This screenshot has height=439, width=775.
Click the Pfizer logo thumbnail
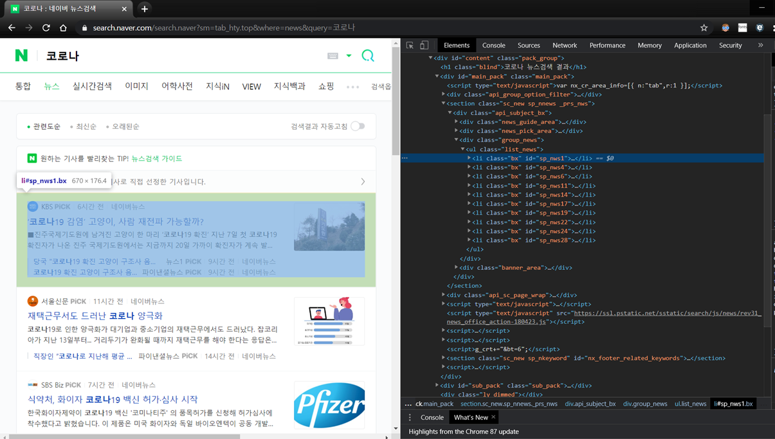pos(329,405)
